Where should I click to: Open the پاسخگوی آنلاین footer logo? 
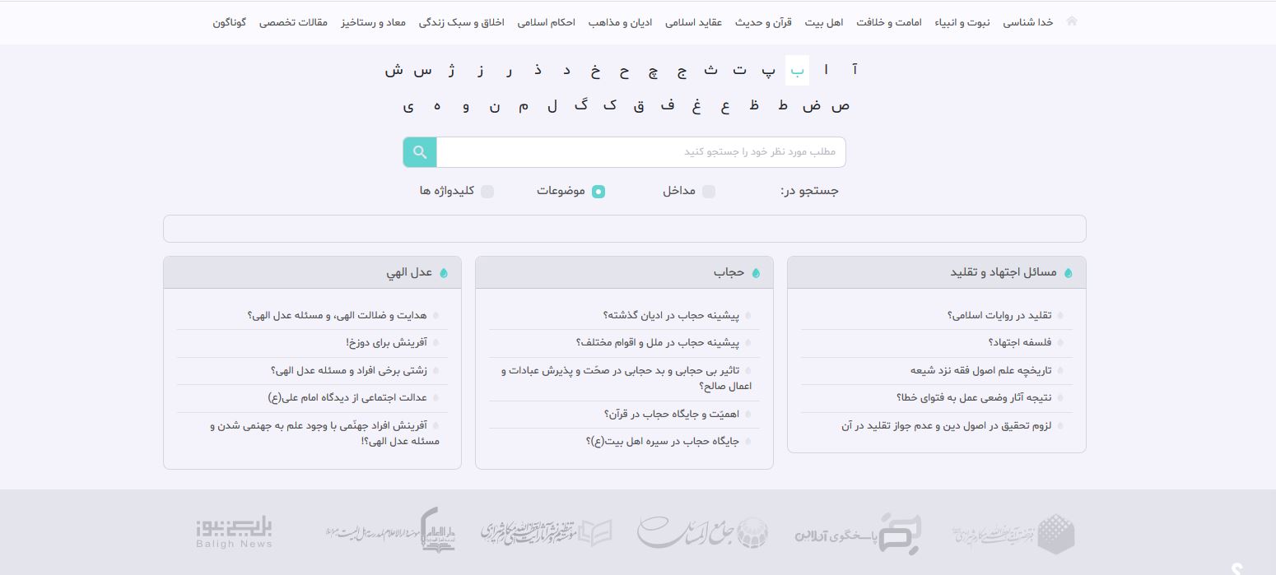coord(858,533)
